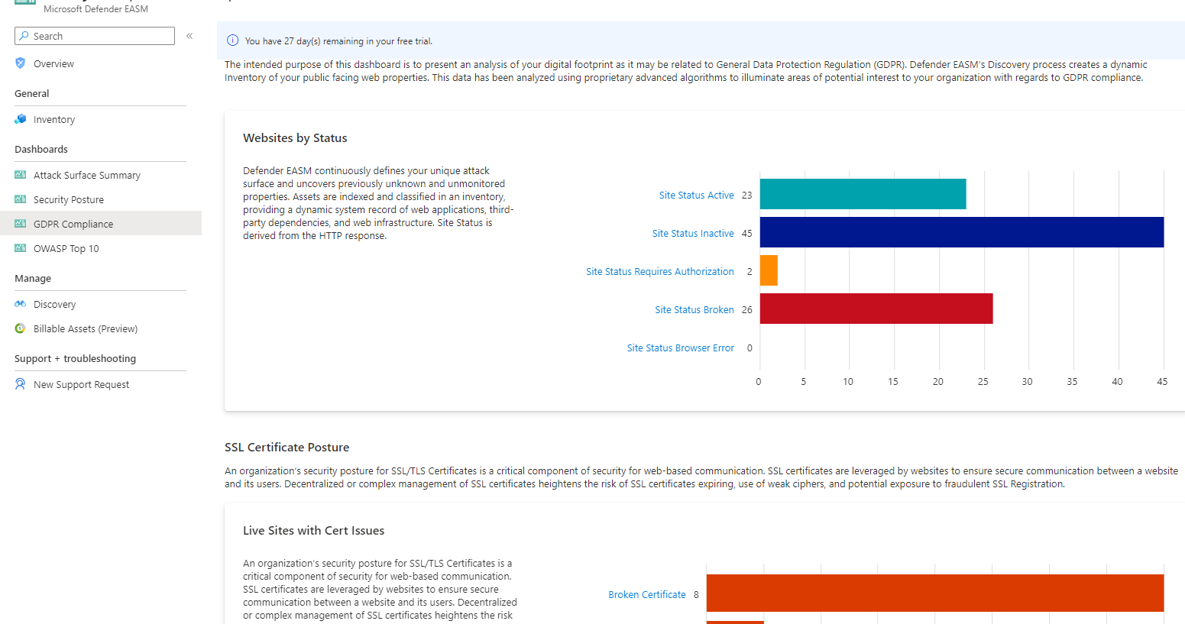1185x624 pixels.
Task: Click in the sidebar Search field
Action: (x=101, y=36)
